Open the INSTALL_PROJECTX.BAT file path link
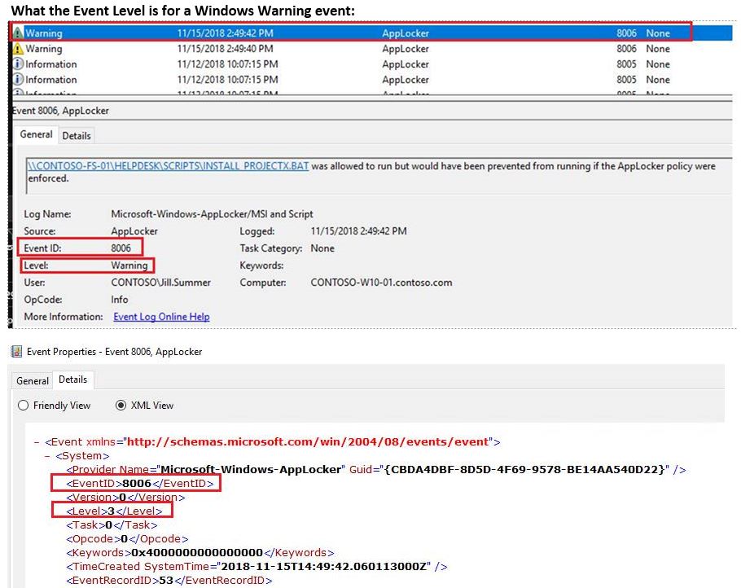Image resolution: width=741 pixels, height=588 pixels. [169, 166]
